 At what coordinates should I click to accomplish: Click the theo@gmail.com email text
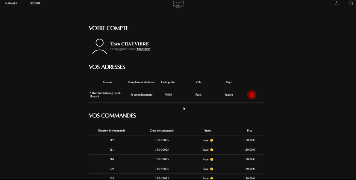click(123, 49)
